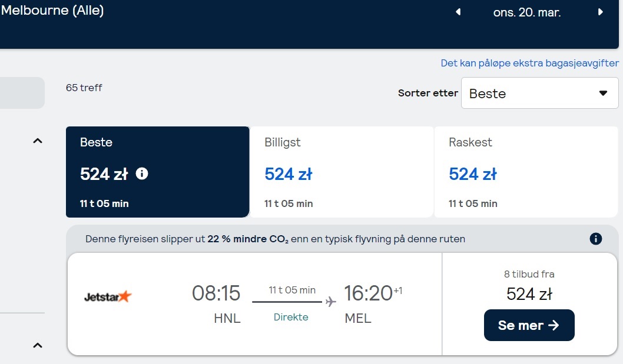Open extra bagasjeavgifter link

coord(529,63)
